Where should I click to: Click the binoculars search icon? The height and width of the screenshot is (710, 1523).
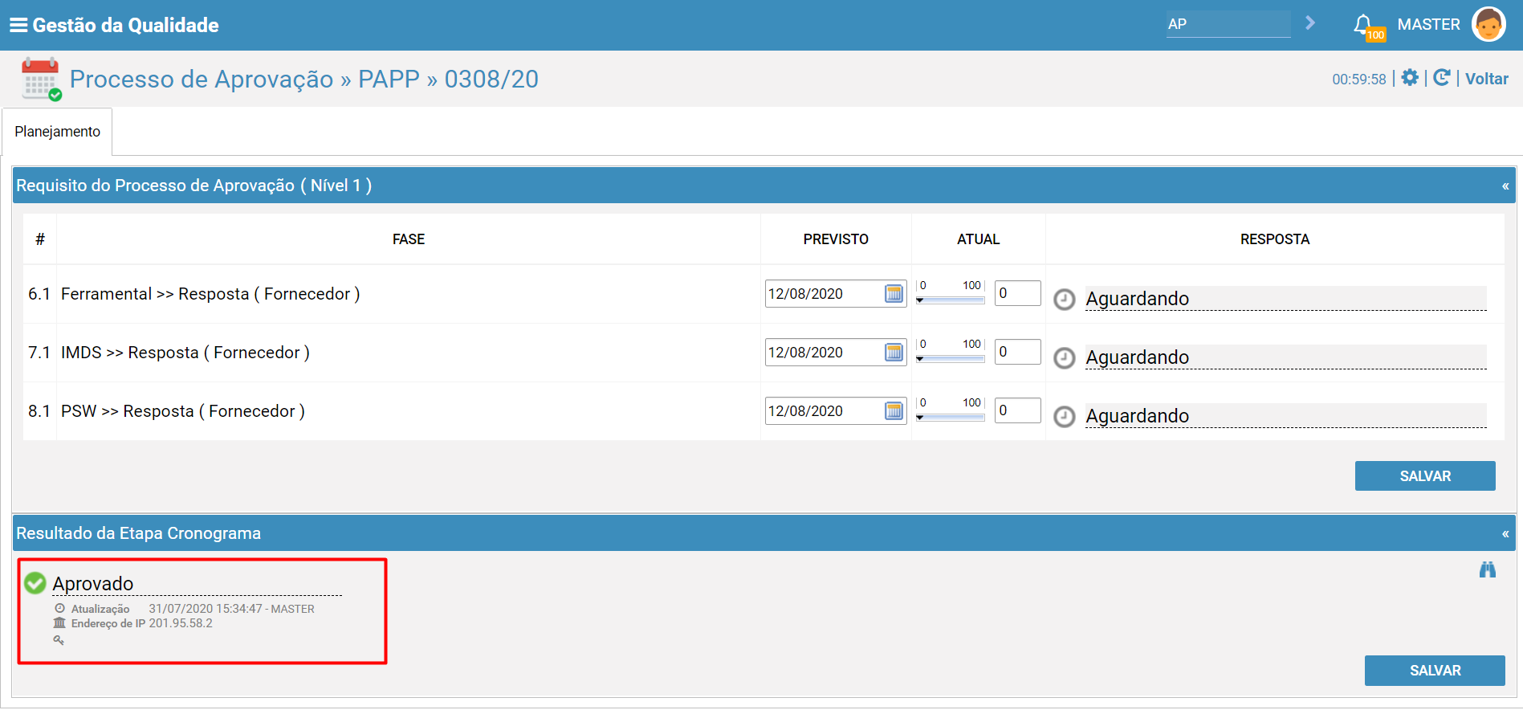1488,569
